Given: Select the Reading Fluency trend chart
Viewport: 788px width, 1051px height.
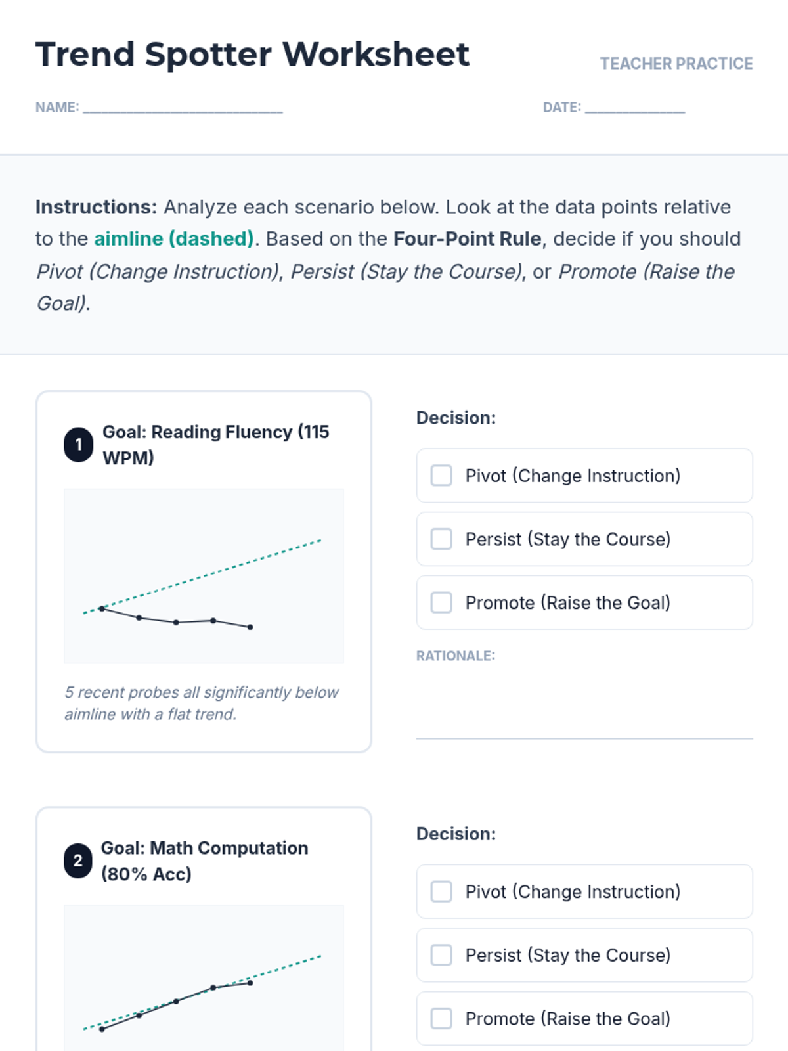Looking at the screenshot, I should point(204,575).
